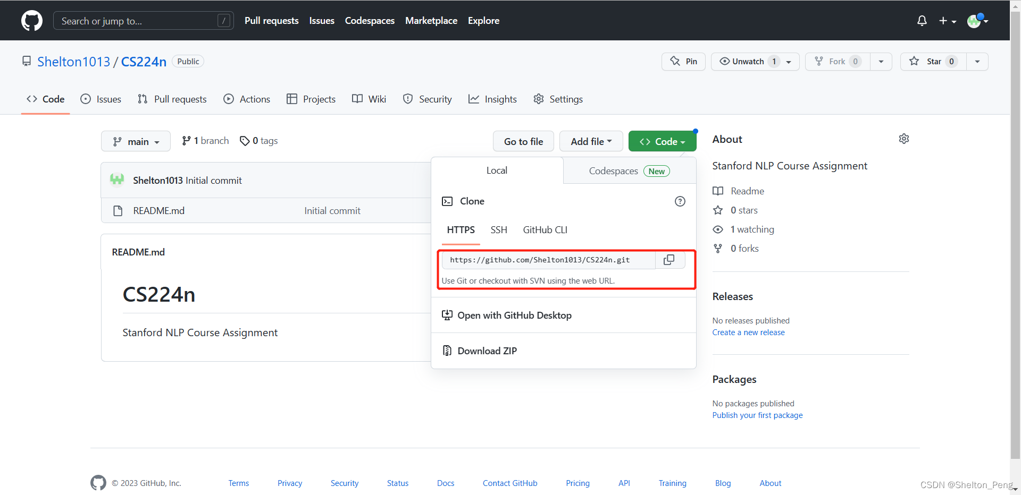Expand the main branch selector

pyautogui.click(x=136, y=141)
